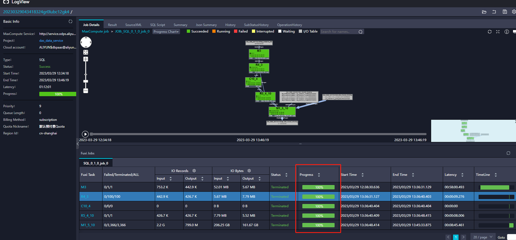Screen dimensions: 516x240
Task: Sort by Latency column
Action: [462, 175]
